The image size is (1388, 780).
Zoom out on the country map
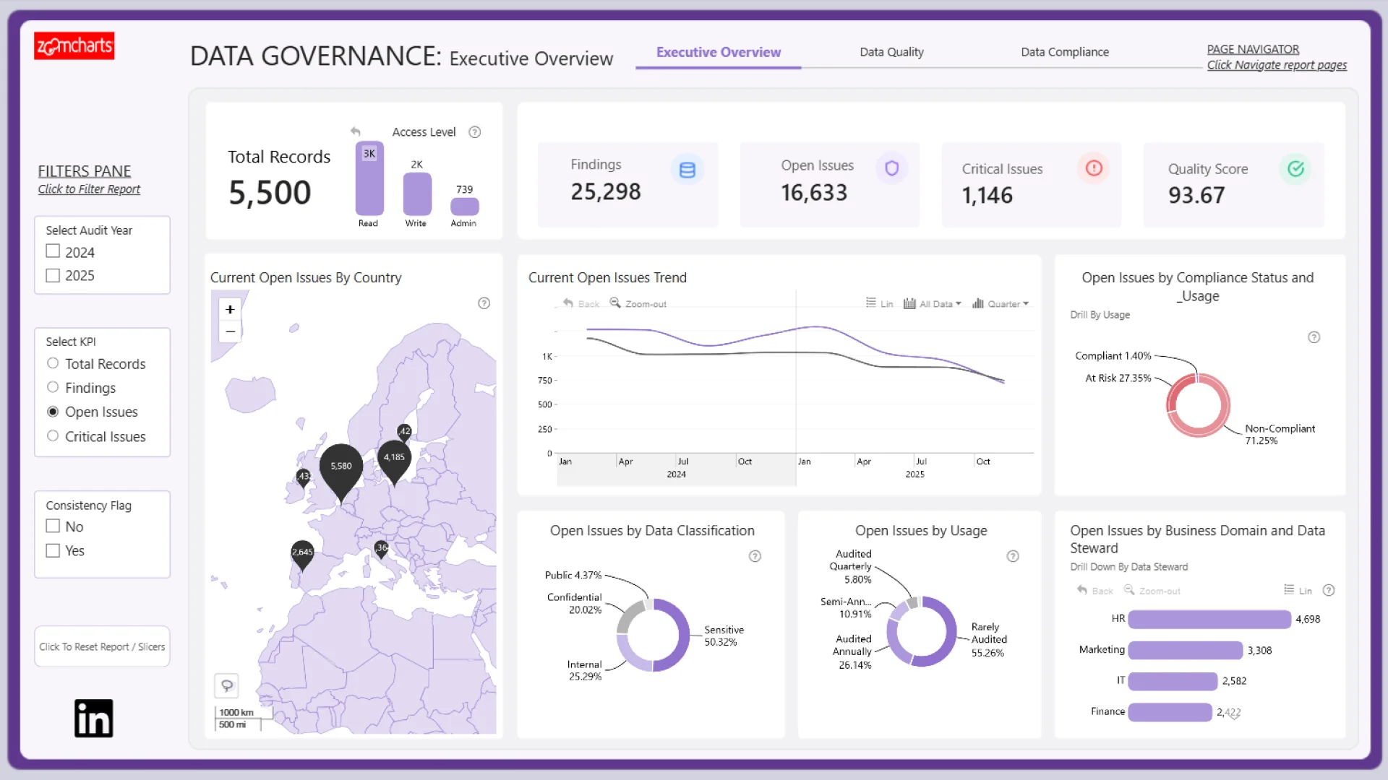coord(230,332)
